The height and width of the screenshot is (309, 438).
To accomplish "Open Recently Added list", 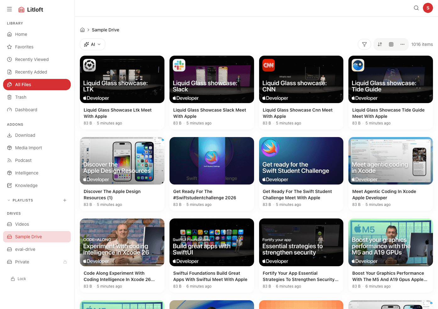I will coord(37,72).
